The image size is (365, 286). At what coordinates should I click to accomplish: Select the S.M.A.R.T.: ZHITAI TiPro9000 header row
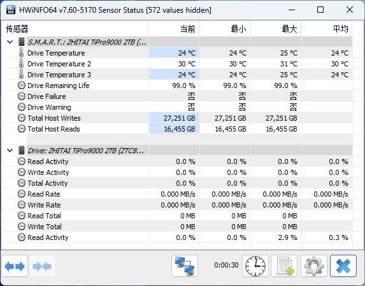[178, 42]
